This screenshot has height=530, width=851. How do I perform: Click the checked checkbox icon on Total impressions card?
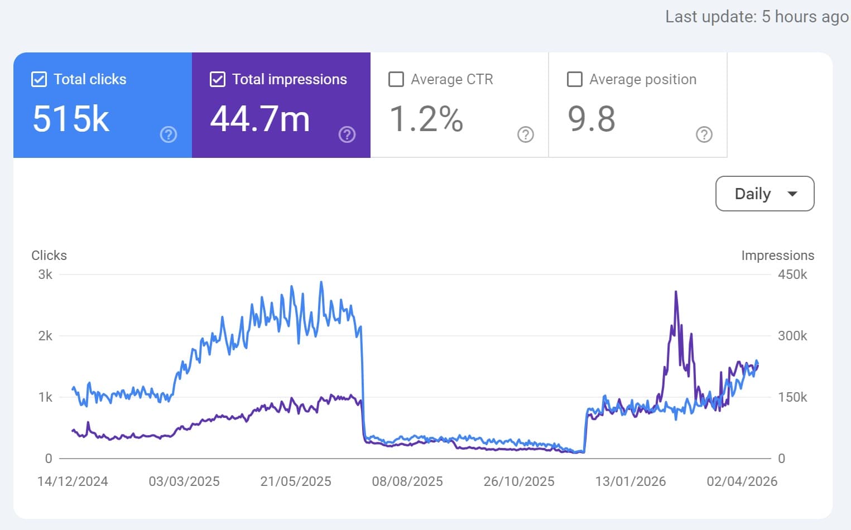[x=217, y=79]
